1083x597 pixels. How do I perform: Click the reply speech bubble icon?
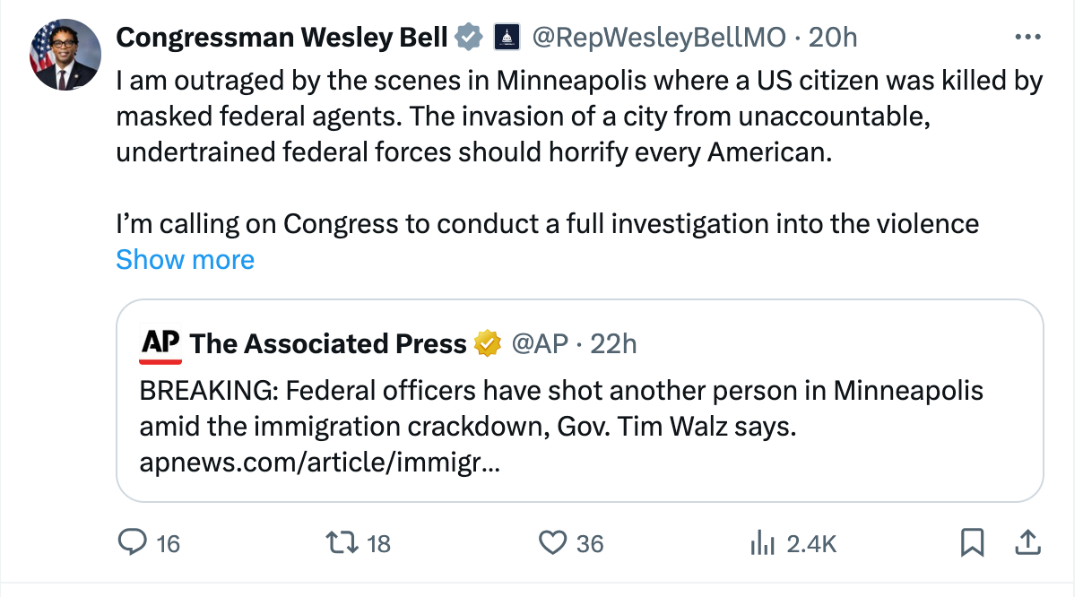coord(133,542)
